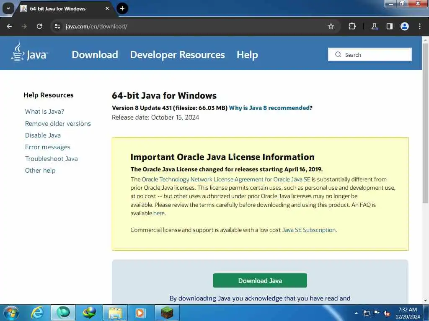Open the Download menu in header
This screenshot has width=429, height=321.
pos(95,55)
